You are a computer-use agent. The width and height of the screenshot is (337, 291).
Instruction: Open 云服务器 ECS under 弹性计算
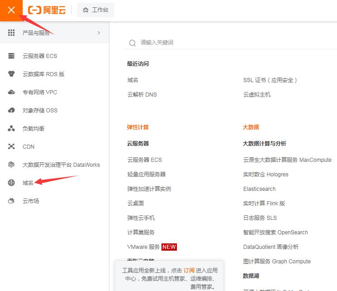(x=145, y=160)
